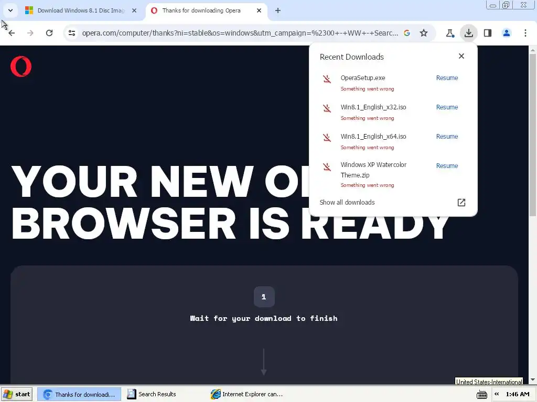Switch to Internet Explorer taskbar window
The width and height of the screenshot is (537, 402).
coord(248,394)
